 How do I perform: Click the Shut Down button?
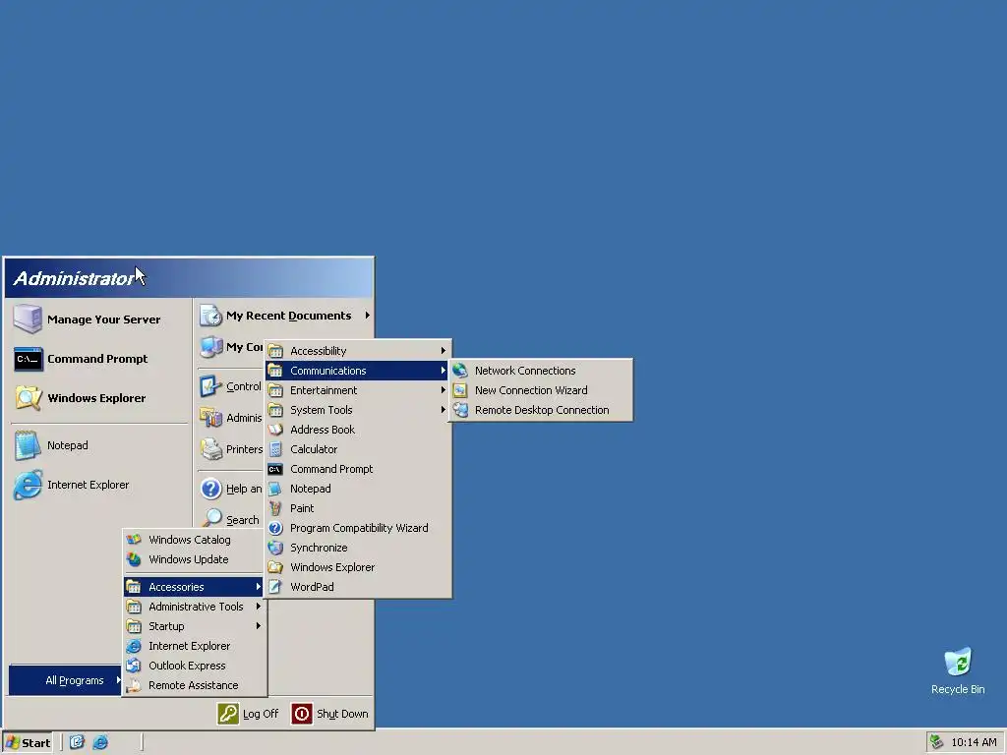330,714
